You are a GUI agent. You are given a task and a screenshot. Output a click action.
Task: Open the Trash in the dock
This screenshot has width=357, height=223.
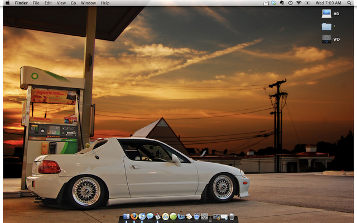point(231,216)
